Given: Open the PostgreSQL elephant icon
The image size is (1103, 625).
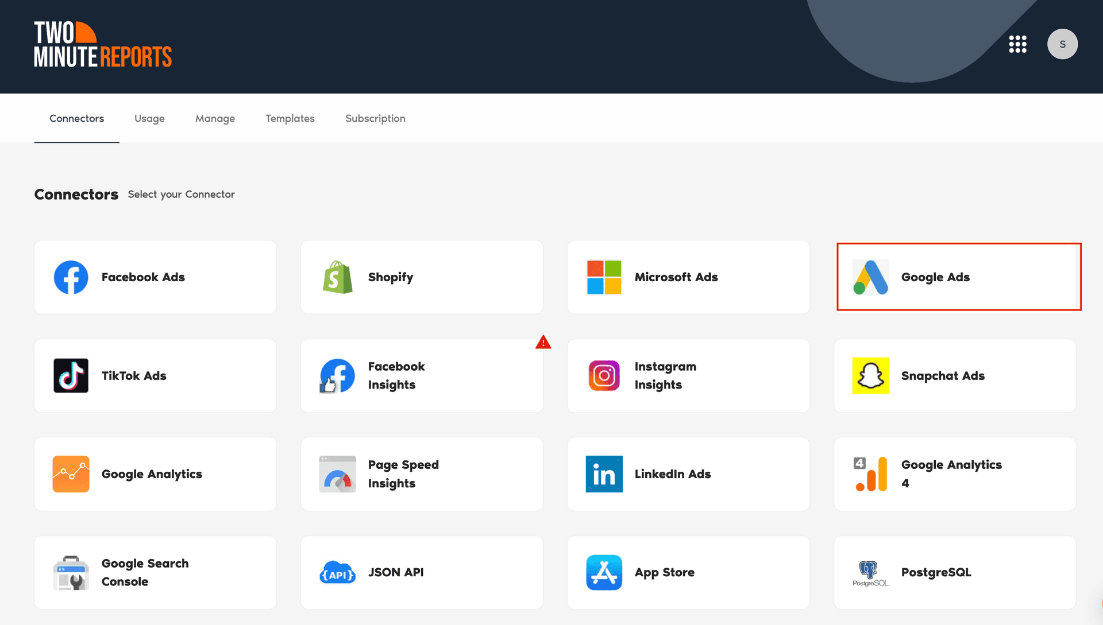Looking at the screenshot, I should click(870, 572).
